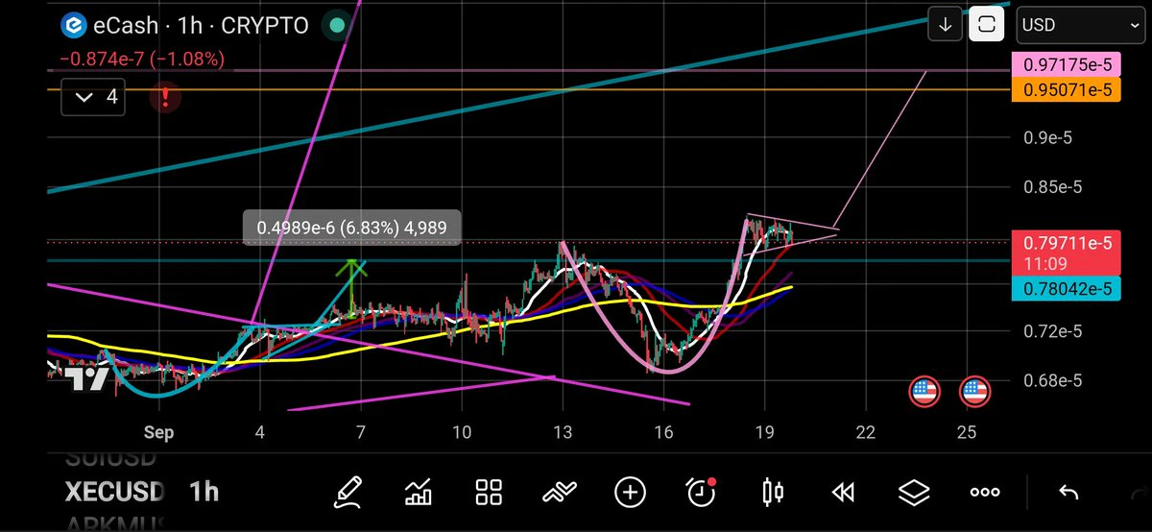
Task: Click the 0.85e-5 price axis label
Action: 1051,186
